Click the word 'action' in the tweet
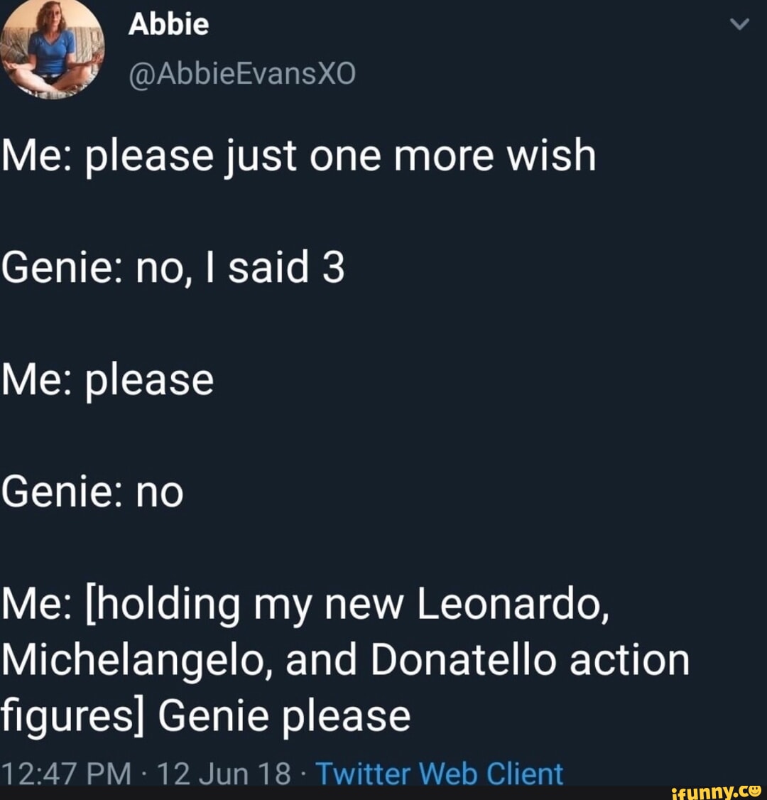The height and width of the screenshot is (800, 767). point(629,659)
